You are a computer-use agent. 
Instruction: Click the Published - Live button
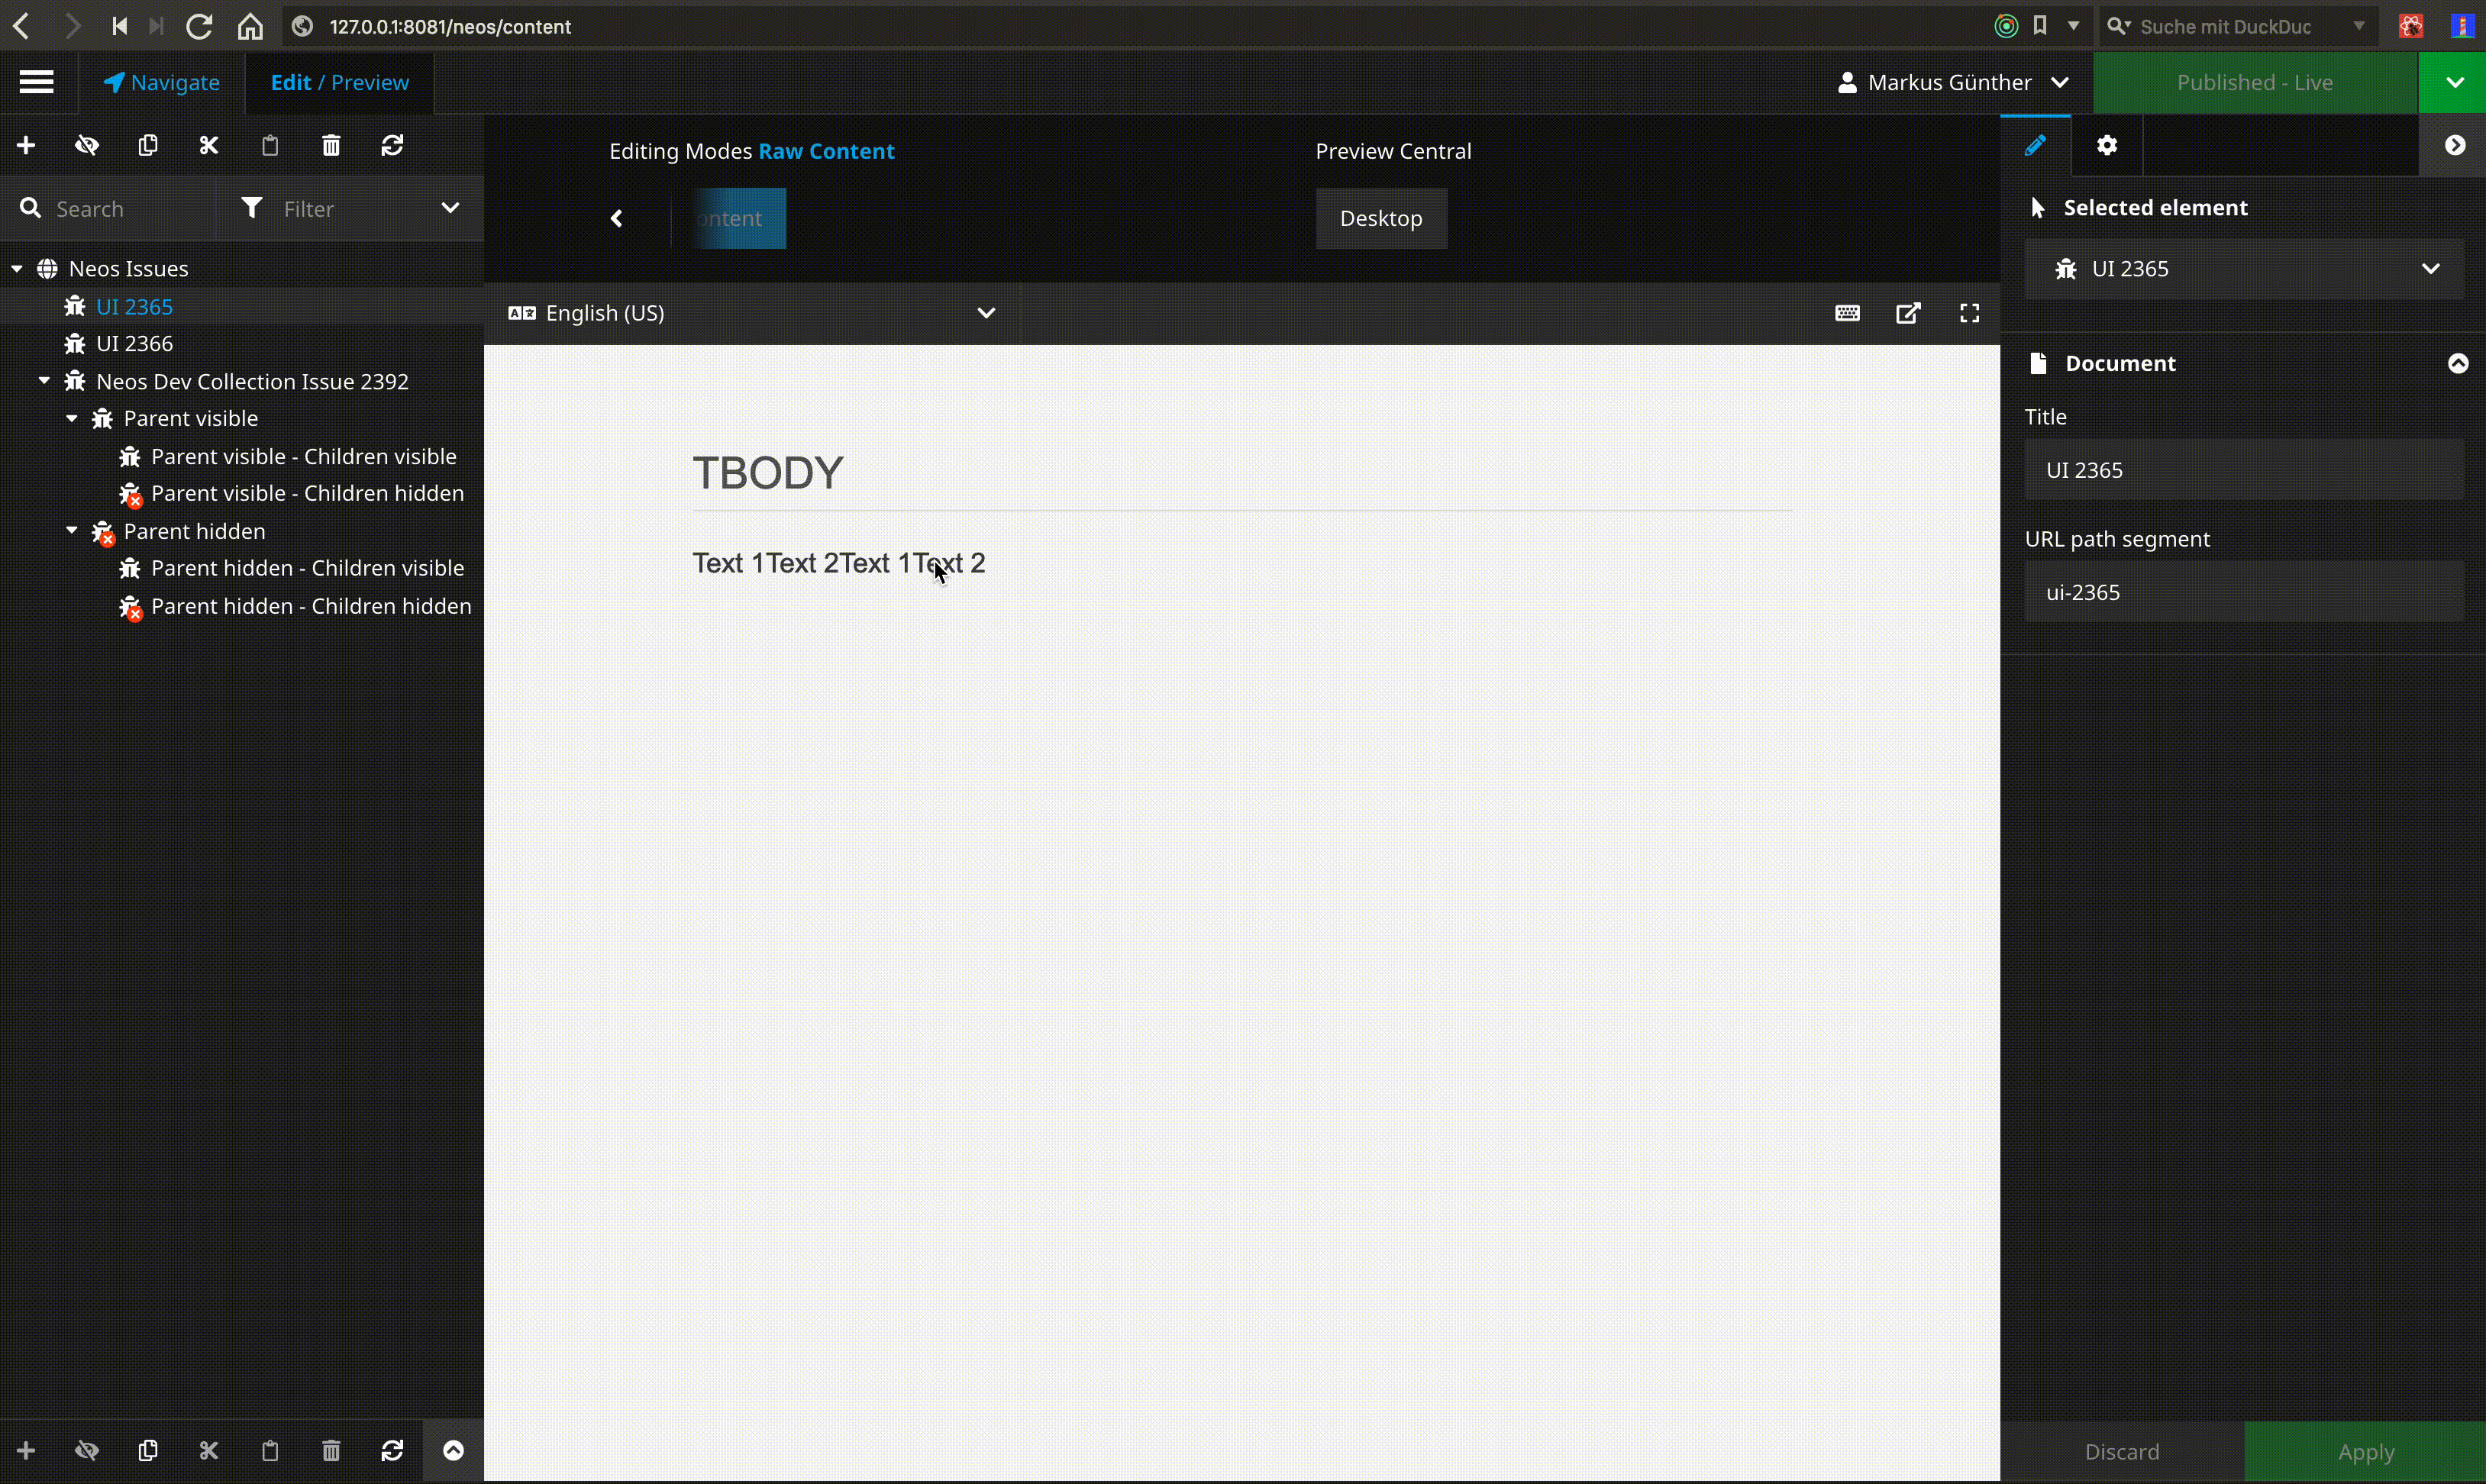pyautogui.click(x=2255, y=83)
